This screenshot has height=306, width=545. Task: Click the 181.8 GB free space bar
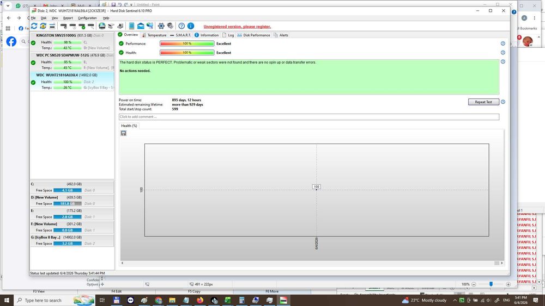pos(68,204)
